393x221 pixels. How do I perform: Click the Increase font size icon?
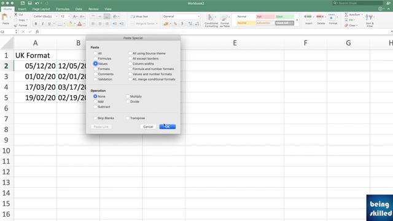(x=75, y=17)
